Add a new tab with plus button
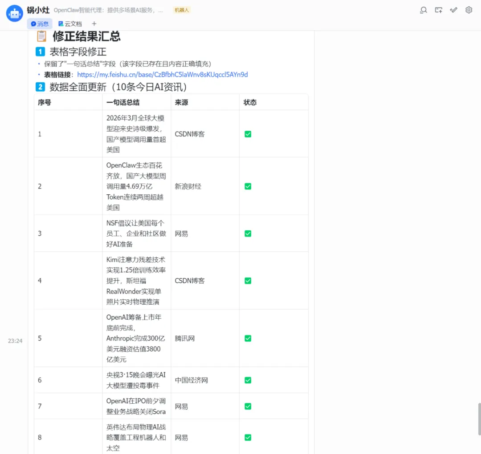The image size is (481, 454). (94, 24)
